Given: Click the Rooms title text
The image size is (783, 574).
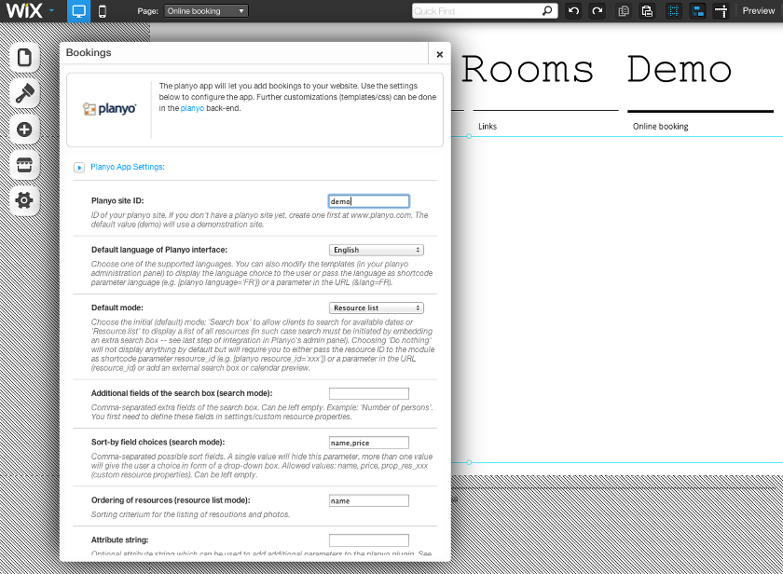Looking at the screenshot, I should [528, 69].
